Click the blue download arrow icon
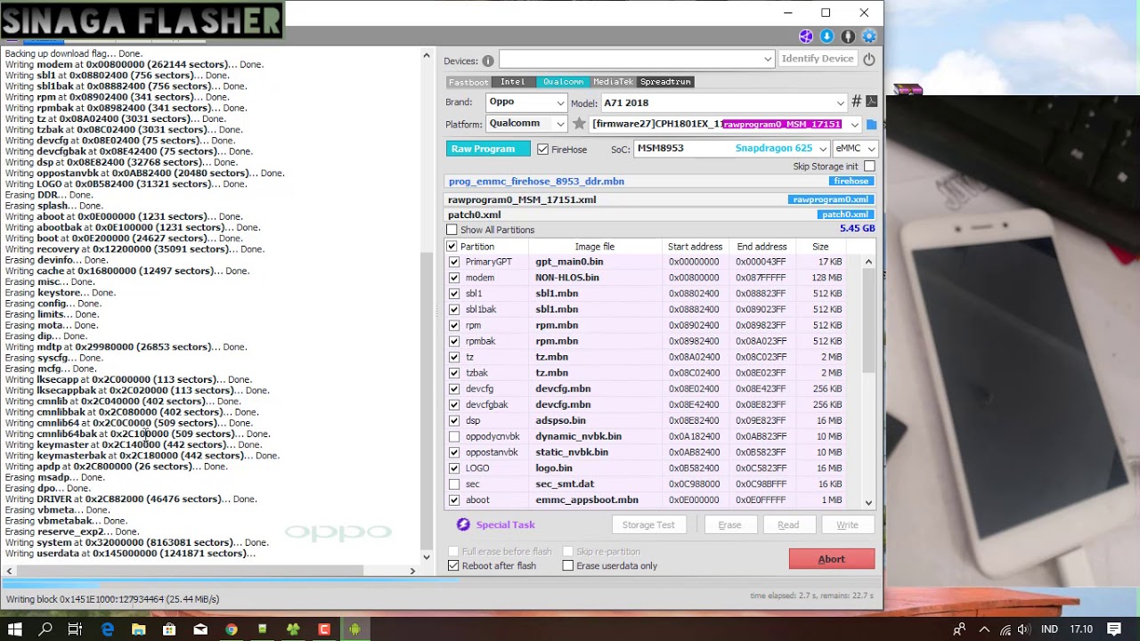The width and height of the screenshot is (1140, 641). [x=827, y=37]
